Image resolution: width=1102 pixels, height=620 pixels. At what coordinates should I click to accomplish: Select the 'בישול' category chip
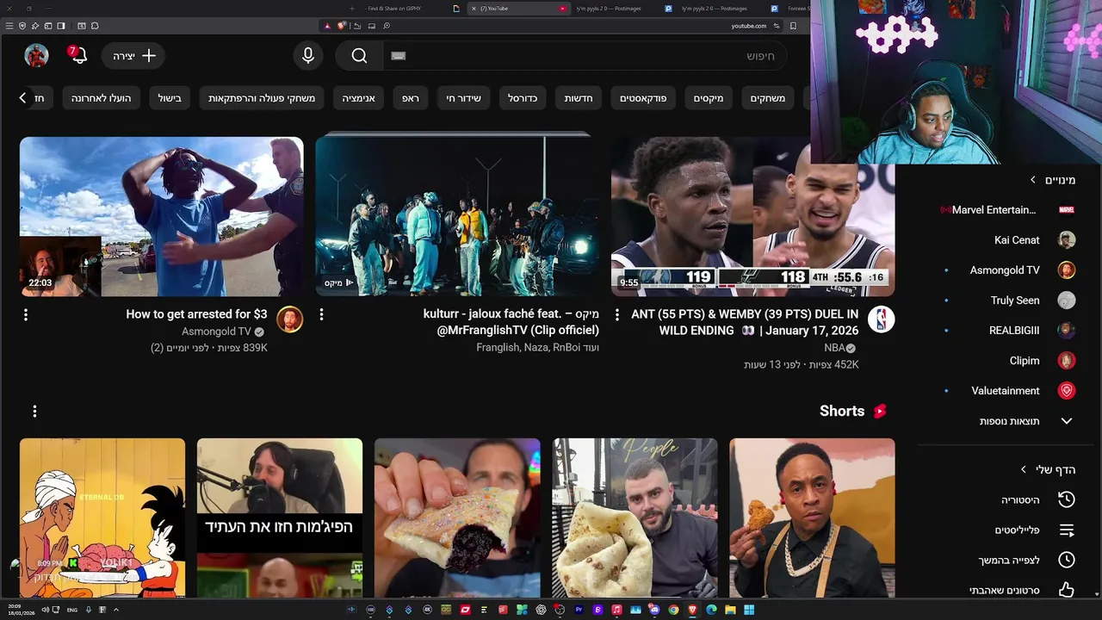click(x=170, y=98)
